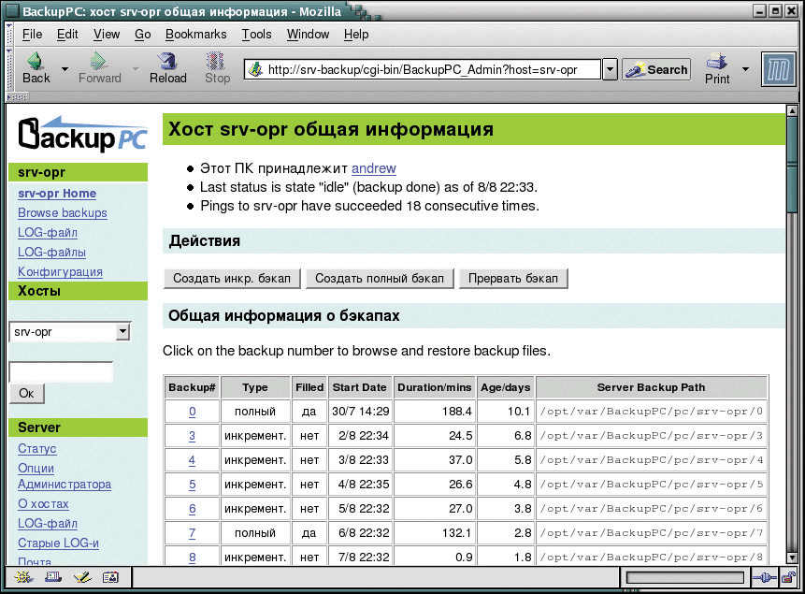Click the Search button next to URL bar
The image size is (805, 594).
pyautogui.click(x=656, y=69)
